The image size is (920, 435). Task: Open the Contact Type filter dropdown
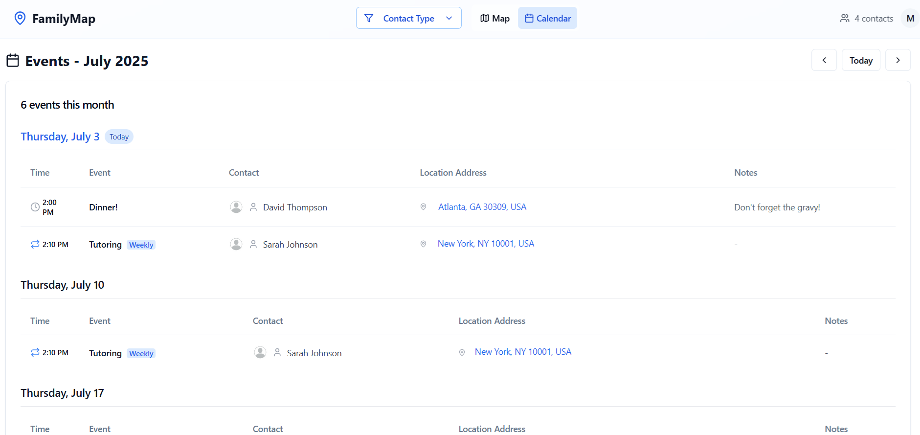[x=408, y=18]
